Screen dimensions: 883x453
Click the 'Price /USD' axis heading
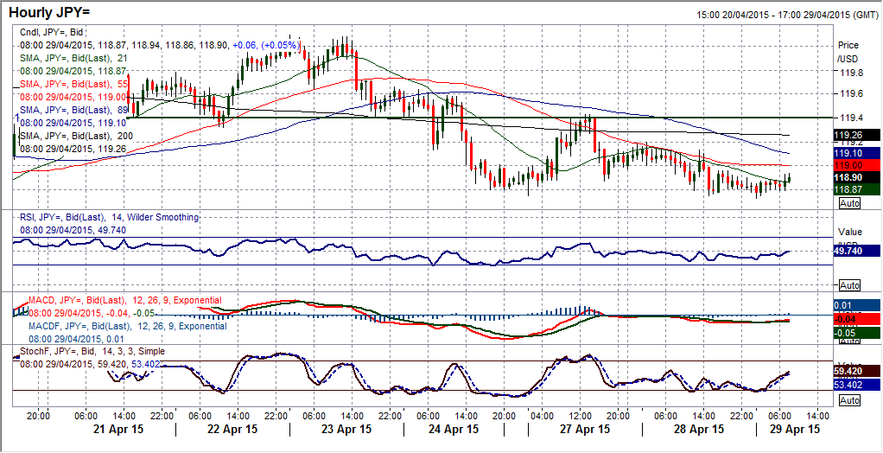point(848,51)
